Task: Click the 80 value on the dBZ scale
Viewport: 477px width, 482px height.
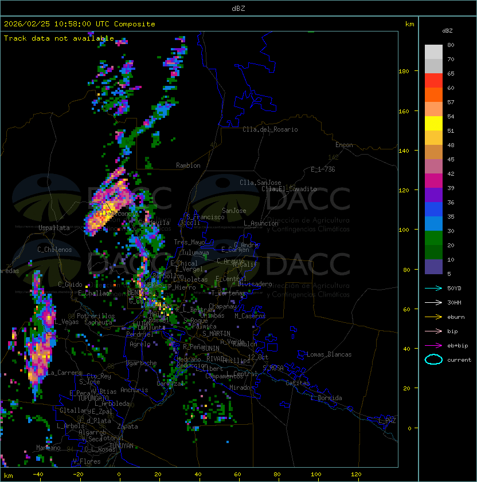Action: 451,45
